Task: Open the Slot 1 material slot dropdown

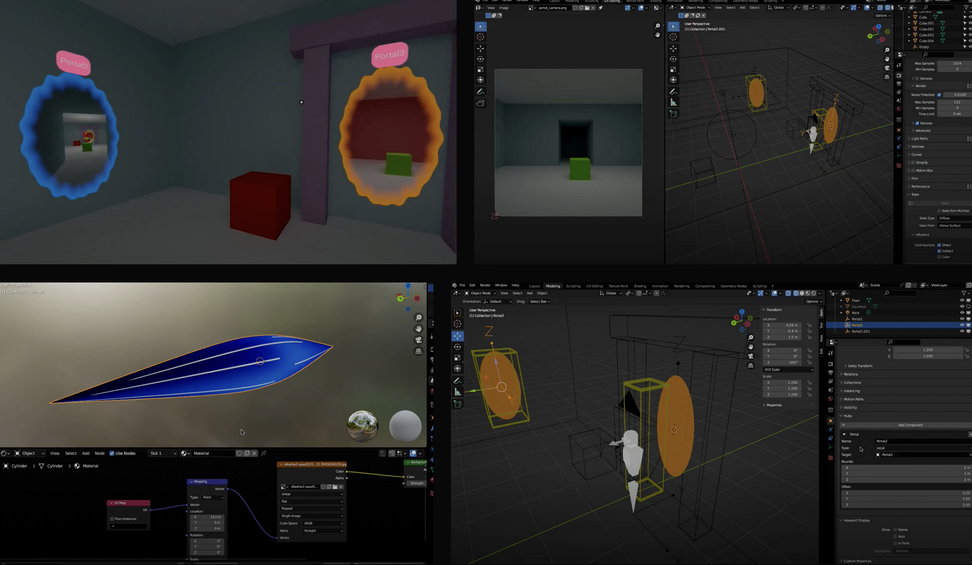Action: (x=162, y=453)
